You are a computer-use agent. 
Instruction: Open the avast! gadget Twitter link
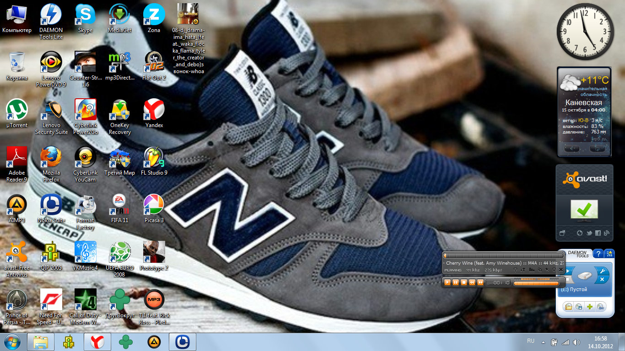point(589,233)
